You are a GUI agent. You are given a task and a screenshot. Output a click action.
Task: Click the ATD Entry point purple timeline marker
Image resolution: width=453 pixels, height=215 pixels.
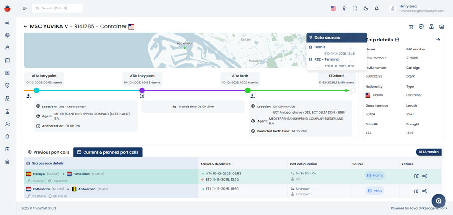coord(142,91)
